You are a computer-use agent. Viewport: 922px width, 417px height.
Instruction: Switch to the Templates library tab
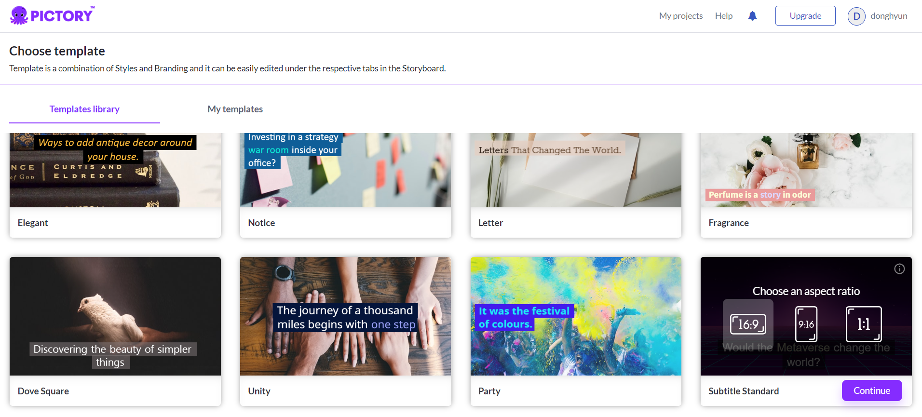coord(84,109)
